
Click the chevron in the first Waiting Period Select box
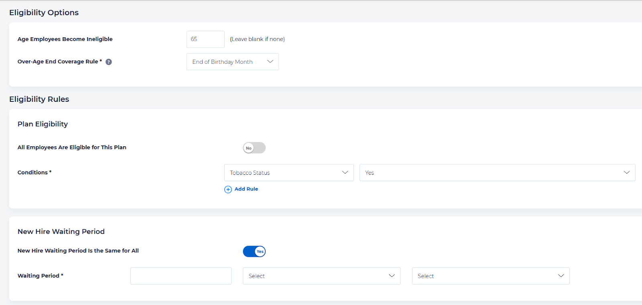tap(392, 276)
